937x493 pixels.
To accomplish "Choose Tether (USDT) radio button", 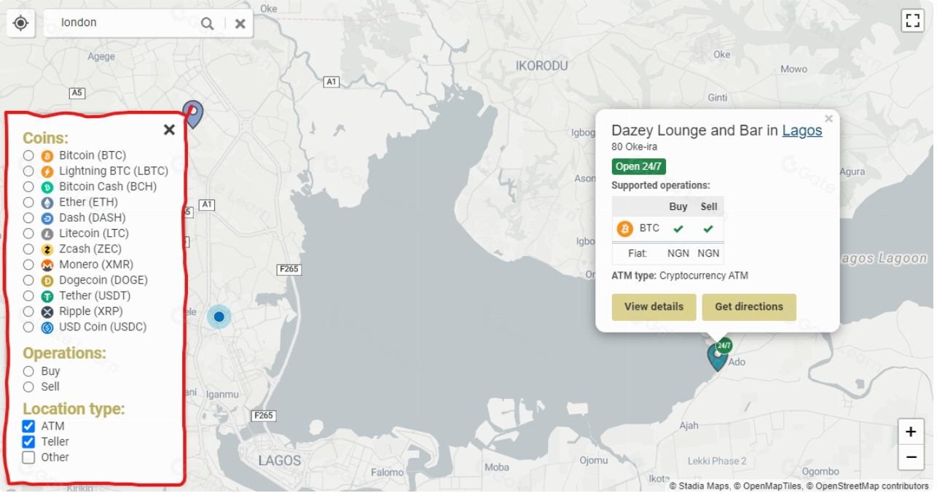I will pos(28,296).
